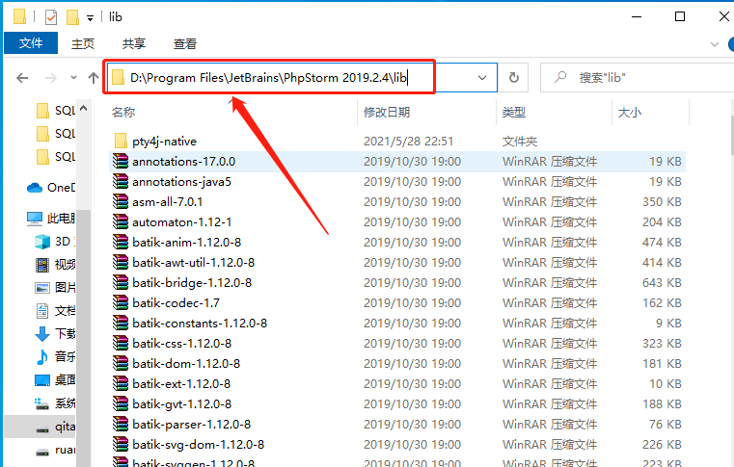This screenshot has height=467, width=734.
Task: Open the videos folder icon in sidebar
Action: [x=42, y=265]
